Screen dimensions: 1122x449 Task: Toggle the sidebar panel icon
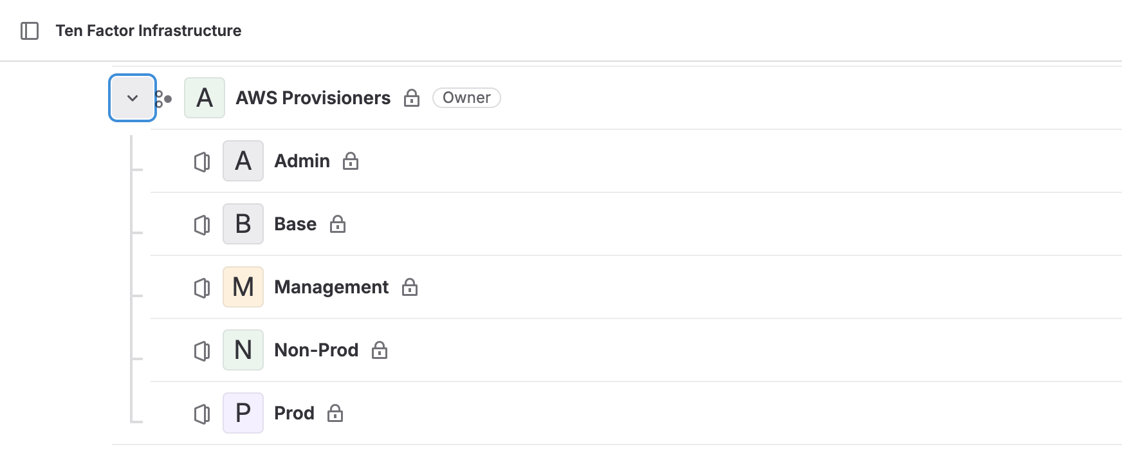pos(30,31)
